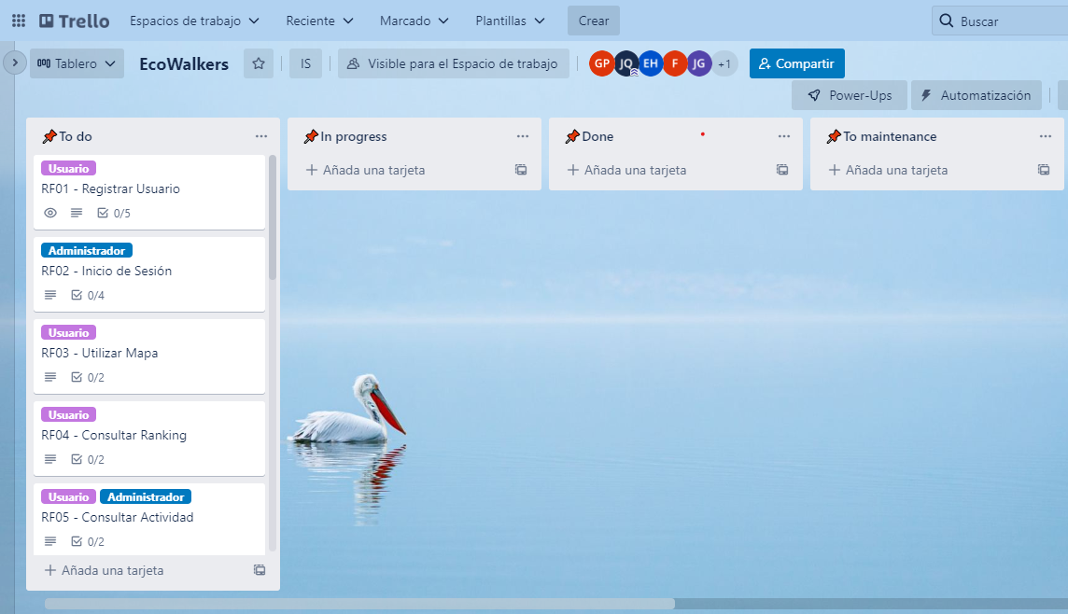This screenshot has width=1068, height=614.
Task: Open the GP member avatar
Action: point(601,63)
